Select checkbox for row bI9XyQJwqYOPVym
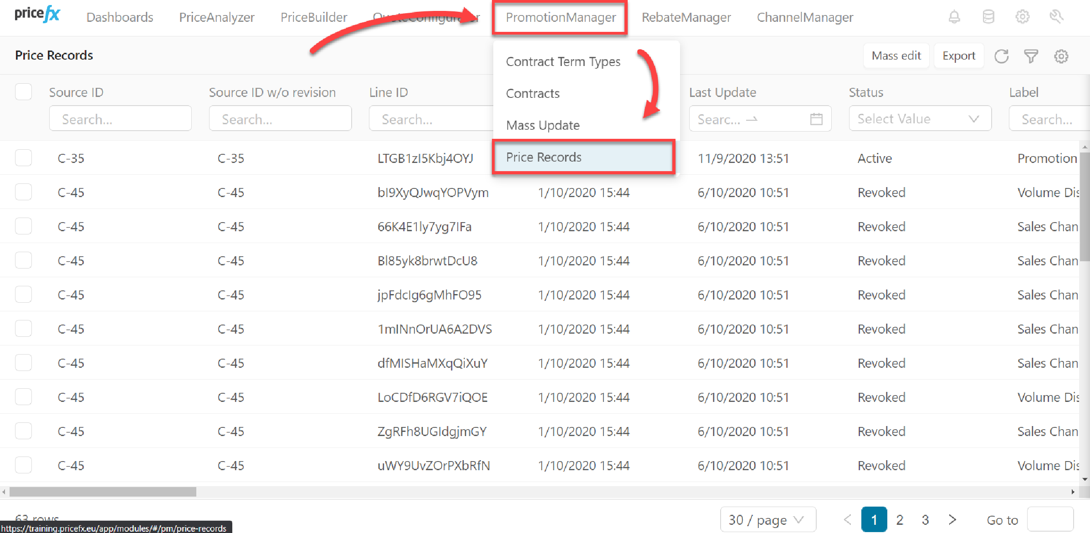Viewport: 1090px width, 533px height. click(x=23, y=192)
